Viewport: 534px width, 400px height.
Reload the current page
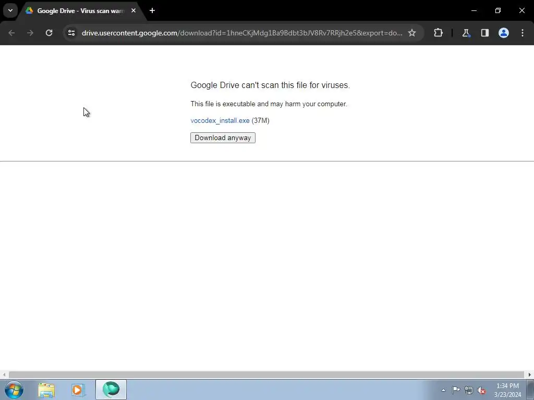point(49,33)
